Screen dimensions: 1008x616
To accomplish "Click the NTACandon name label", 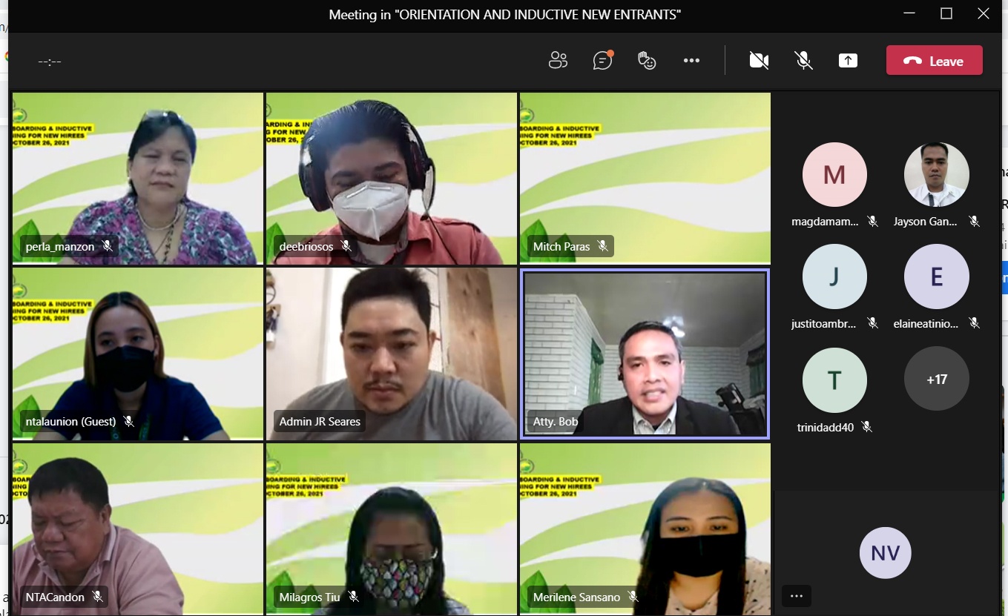I will (55, 597).
